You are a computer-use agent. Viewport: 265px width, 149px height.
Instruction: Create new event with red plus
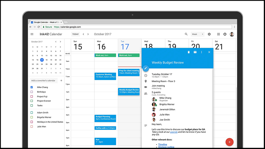click(229, 142)
